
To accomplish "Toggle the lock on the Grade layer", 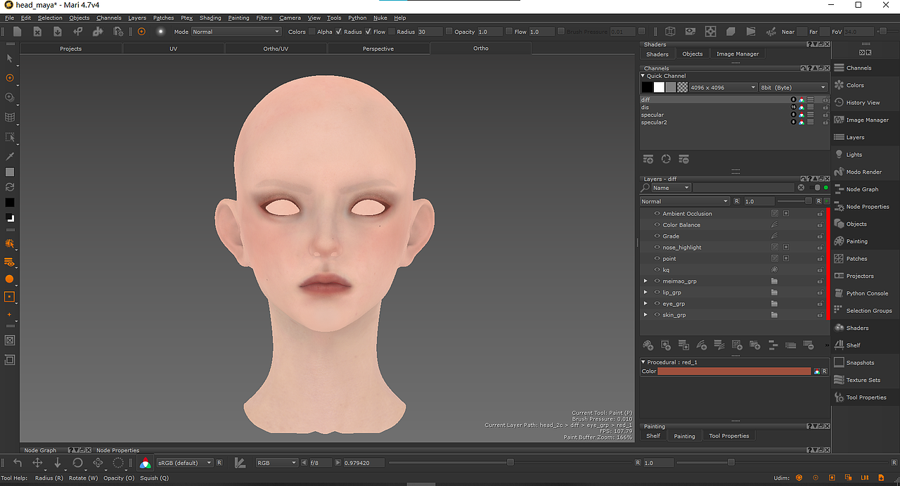I will click(x=820, y=236).
